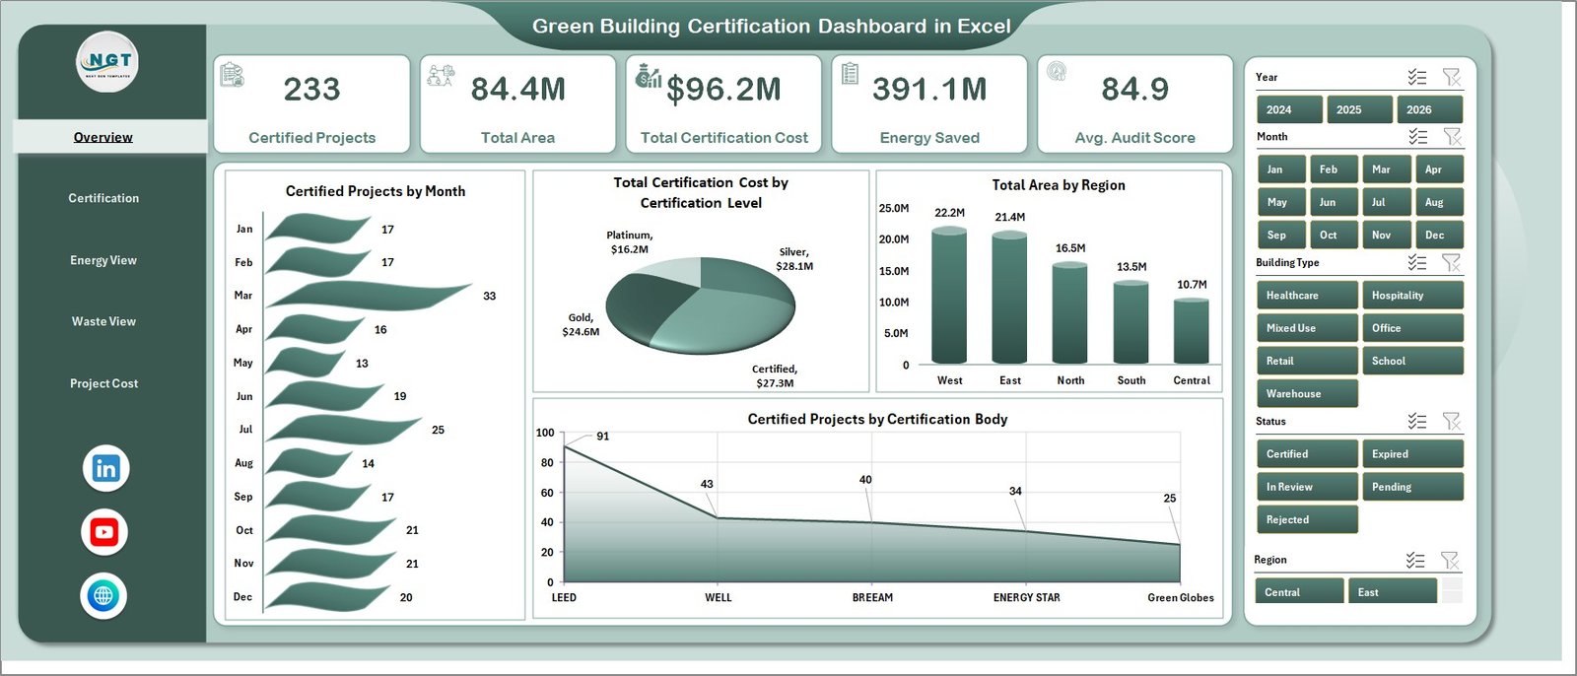Filter by year 2024
Screen dimensions: 1577x676
pos(1289,109)
